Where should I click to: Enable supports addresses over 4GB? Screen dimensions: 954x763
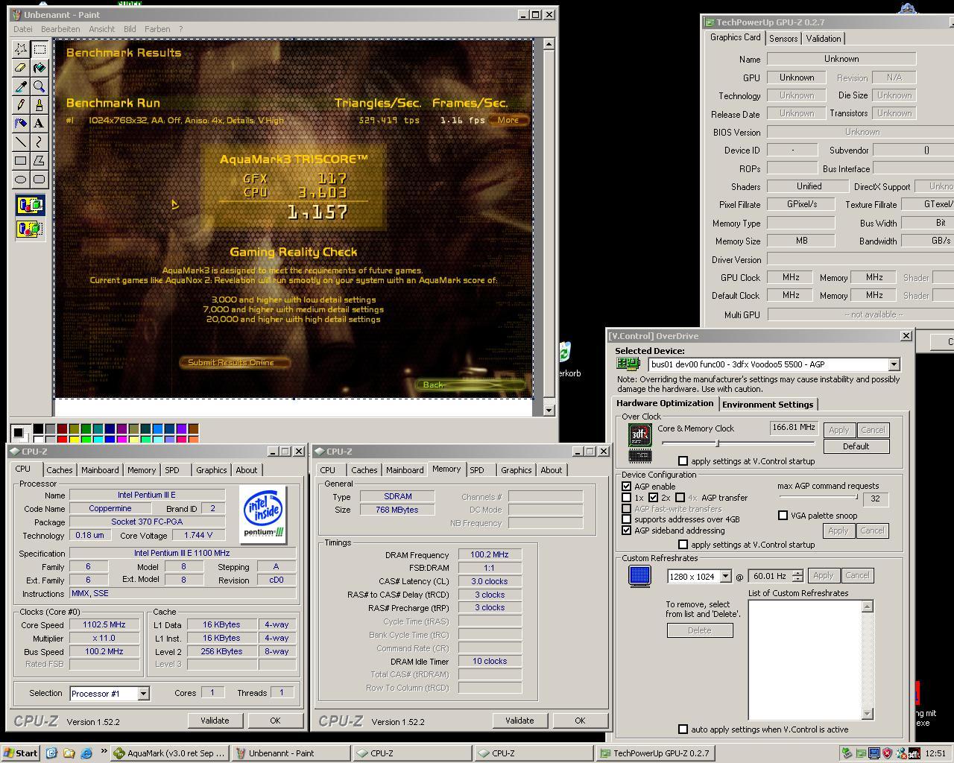coord(627,519)
